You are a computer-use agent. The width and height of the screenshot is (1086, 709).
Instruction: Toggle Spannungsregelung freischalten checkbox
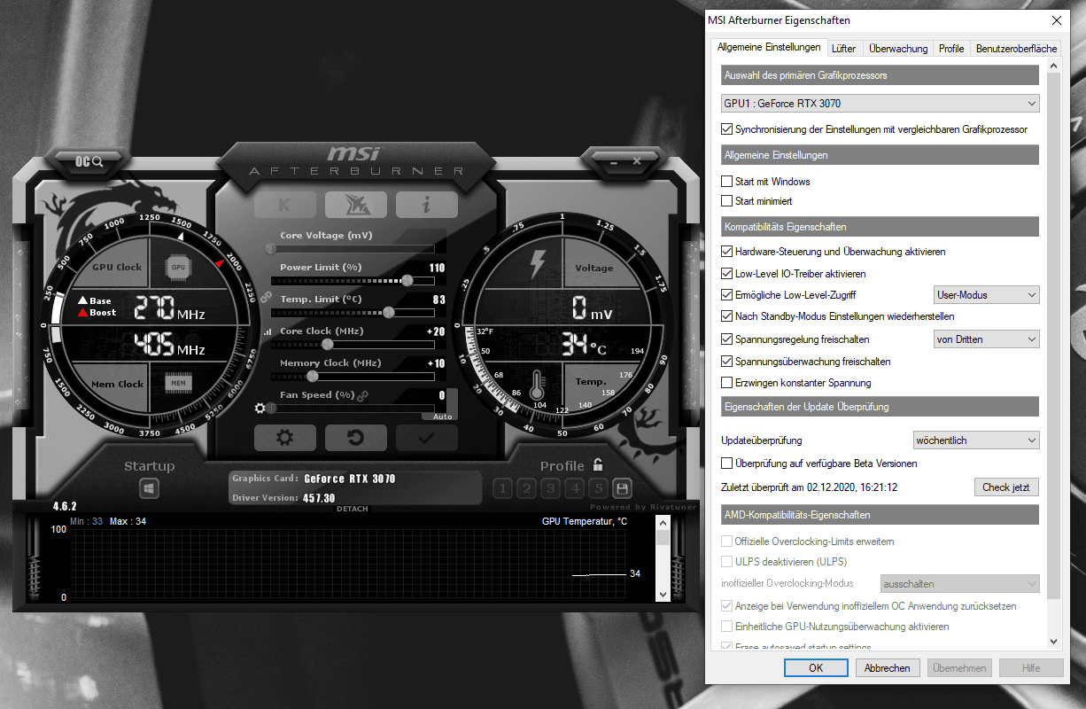pos(727,339)
